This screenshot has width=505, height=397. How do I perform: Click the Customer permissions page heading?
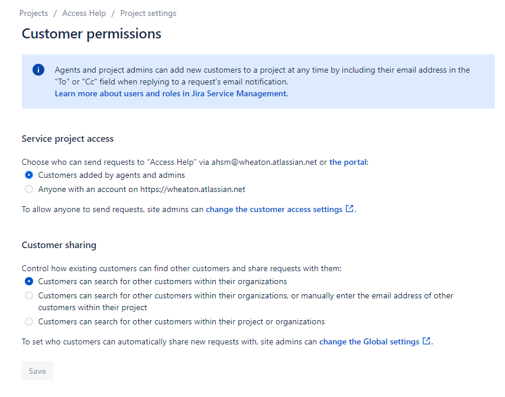coord(92,34)
